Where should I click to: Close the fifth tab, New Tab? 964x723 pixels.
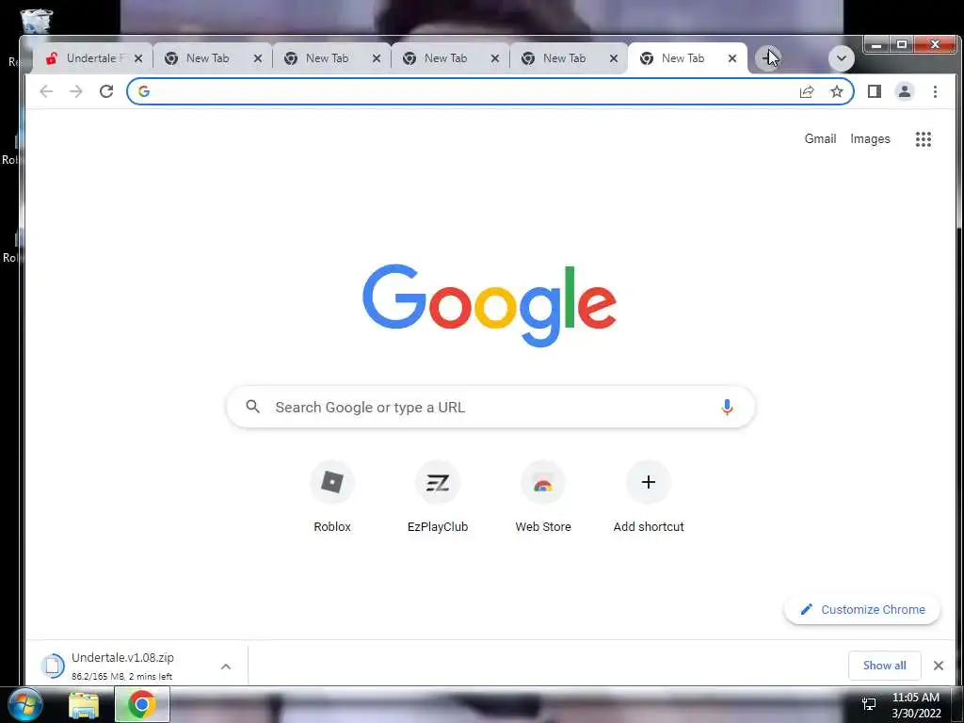pos(614,58)
